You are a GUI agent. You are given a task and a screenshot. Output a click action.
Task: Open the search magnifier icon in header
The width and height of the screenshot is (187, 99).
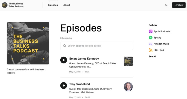coord(166,5)
